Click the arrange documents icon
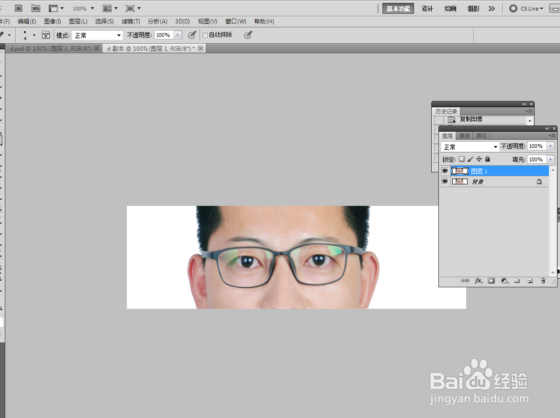 pos(107,8)
